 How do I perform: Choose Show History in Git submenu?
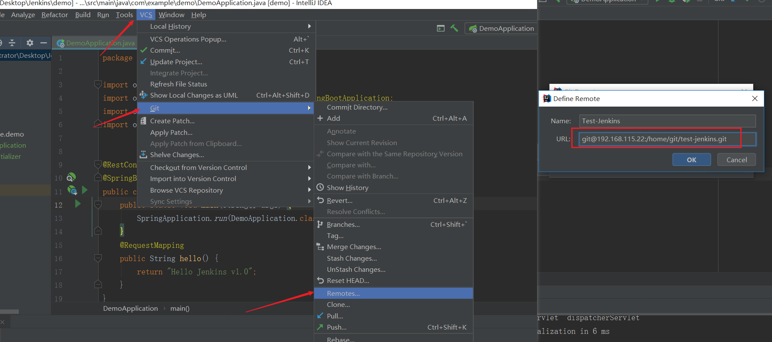[x=394, y=188]
